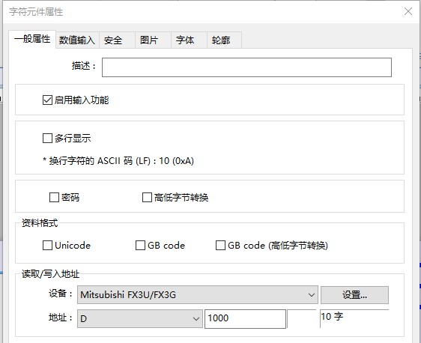Screen dimensions: 421x343
Task: Click the 设置... button
Action: point(354,295)
